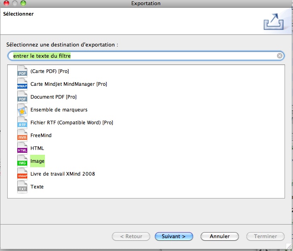
Task: Click the FreeMind mm file icon
Action: (x=22, y=135)
